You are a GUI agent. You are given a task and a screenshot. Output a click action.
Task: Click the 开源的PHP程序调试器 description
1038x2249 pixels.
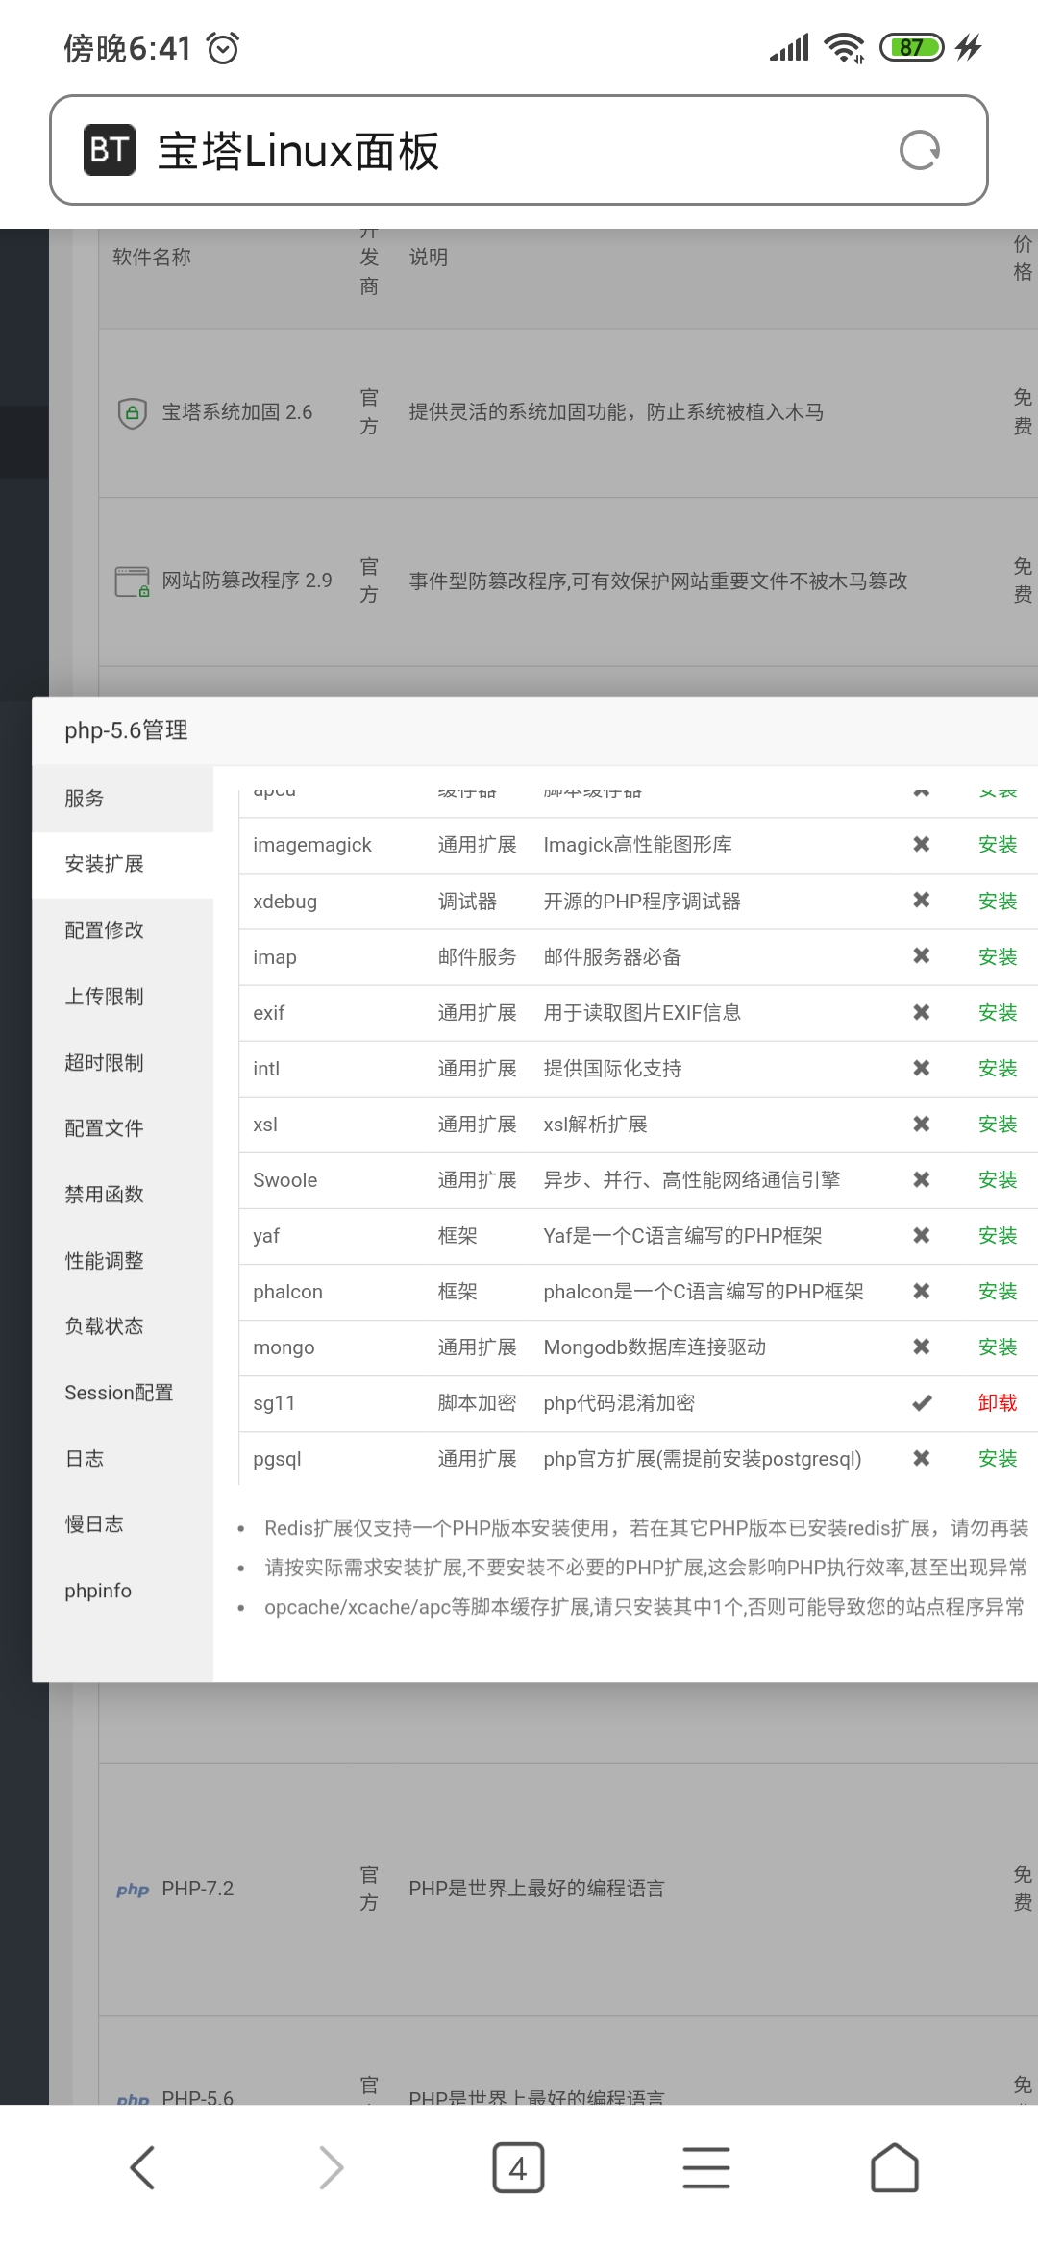pos(642,901)
